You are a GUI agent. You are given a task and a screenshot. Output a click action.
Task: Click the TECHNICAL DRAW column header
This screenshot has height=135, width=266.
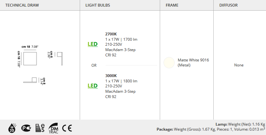click(x=22, y=5)
